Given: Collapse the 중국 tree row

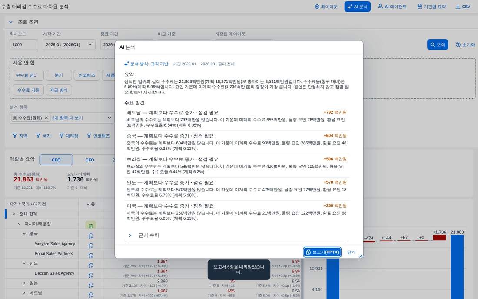Looking at the screenshot, I should [24, 234].
